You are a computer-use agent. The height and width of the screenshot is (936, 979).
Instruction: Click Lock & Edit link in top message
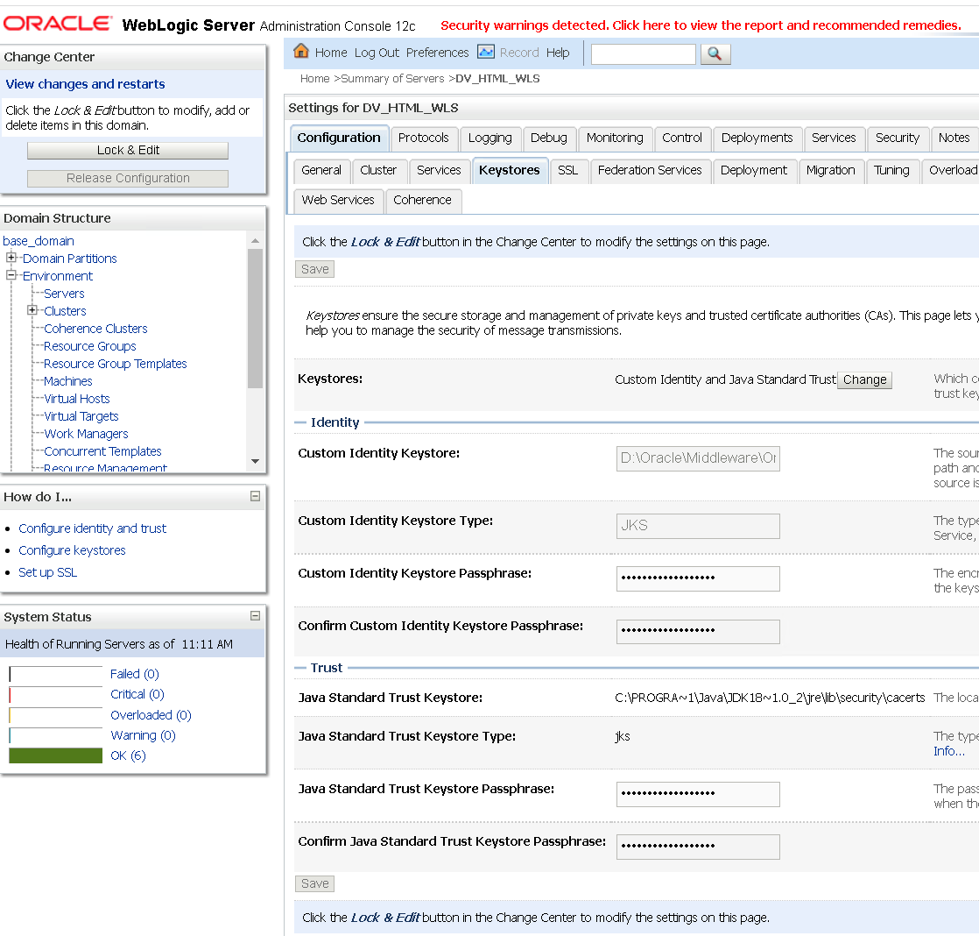385,243
